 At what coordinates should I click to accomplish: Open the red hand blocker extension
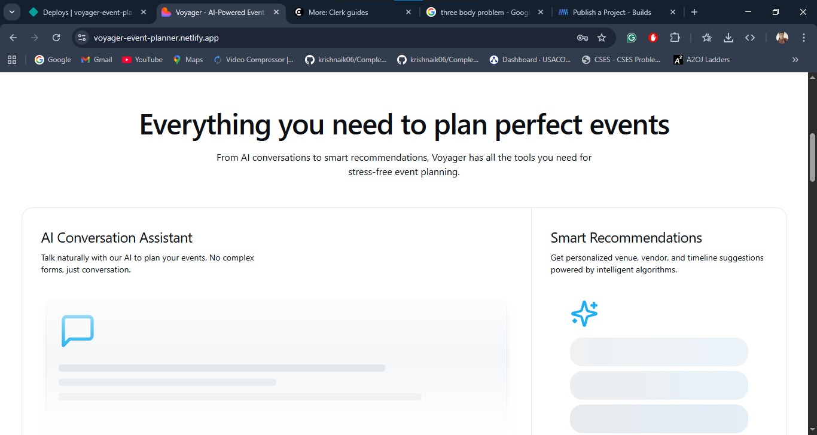pyautogui.click(x=653, y=38)
